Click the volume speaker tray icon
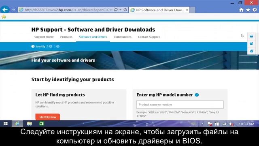 tap(231, 124)
